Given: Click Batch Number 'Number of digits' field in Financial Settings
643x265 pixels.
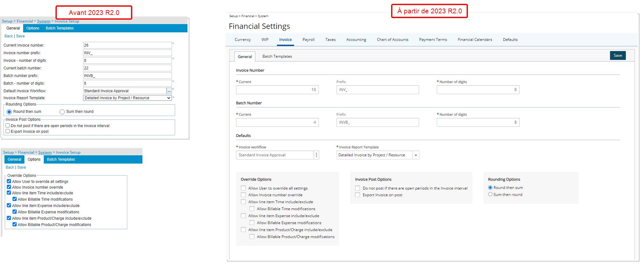Looking at the screenshot, I should tap(478, 122).
